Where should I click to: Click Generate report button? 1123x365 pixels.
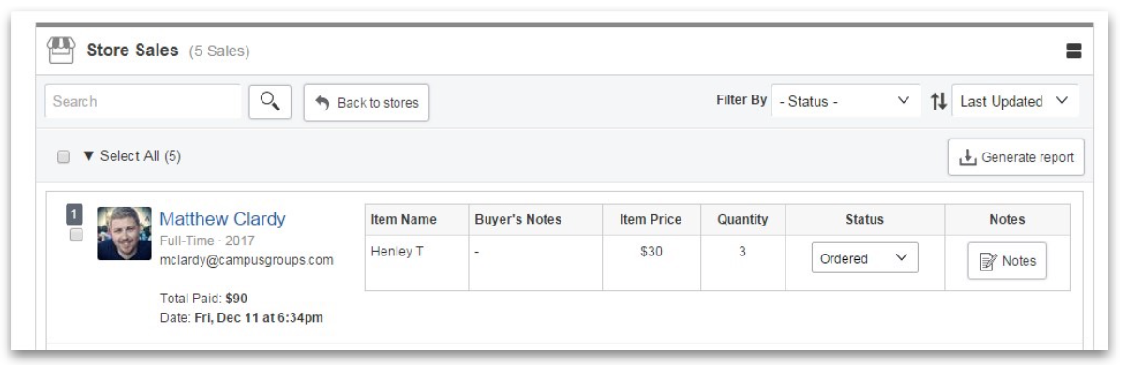(1015, 157)
